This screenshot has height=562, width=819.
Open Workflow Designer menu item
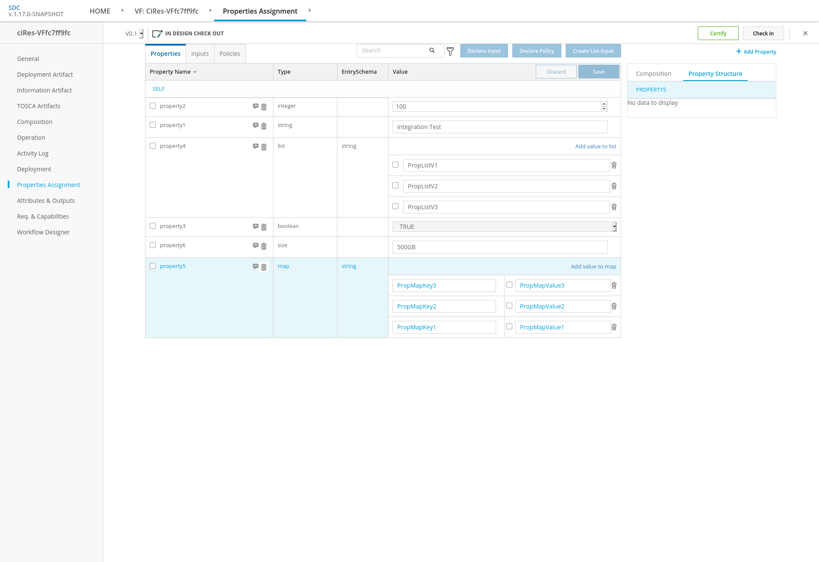(x=43, y=232)
